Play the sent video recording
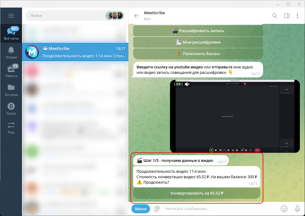305x216 pixels. 235,116
